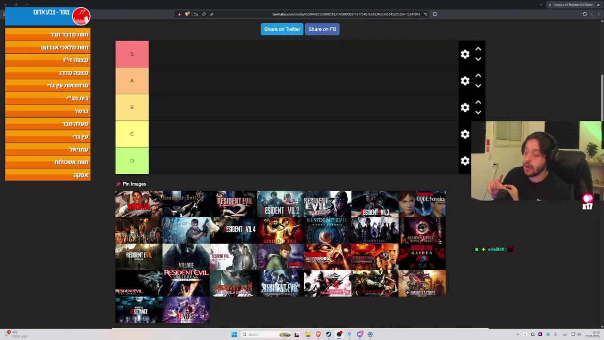Pick Code: Veronica thumbnail

tap(422, 204)
